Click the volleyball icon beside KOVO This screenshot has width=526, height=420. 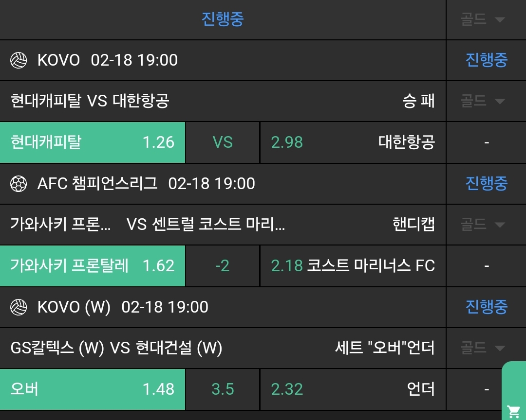[x=19, y=60]
